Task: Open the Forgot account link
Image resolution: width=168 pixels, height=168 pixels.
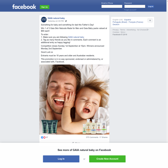Action: [130, 10]
